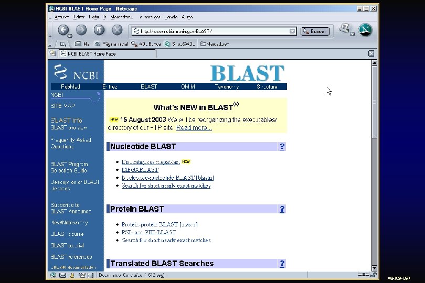Open Protein-protein BLAST [blastp] link
425x283 pixels.
click(160, 224)
